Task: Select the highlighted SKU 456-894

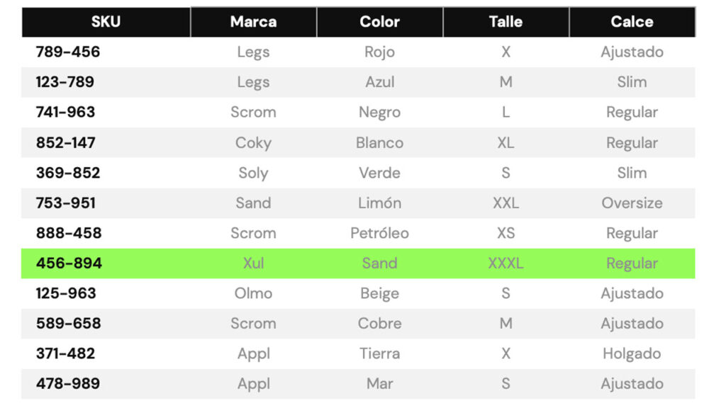Action: pos(69,263)
